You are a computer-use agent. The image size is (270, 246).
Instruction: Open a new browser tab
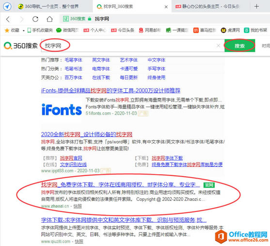(x=256, y=6)
